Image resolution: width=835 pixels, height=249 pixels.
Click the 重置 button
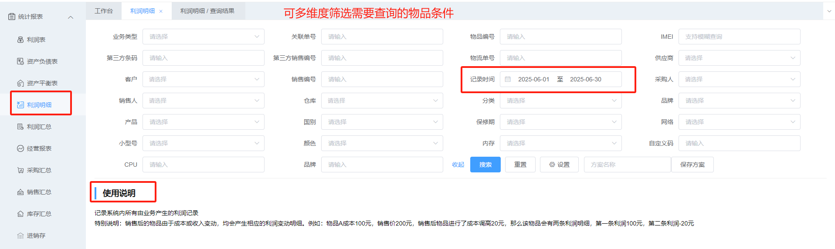[520, 165]
